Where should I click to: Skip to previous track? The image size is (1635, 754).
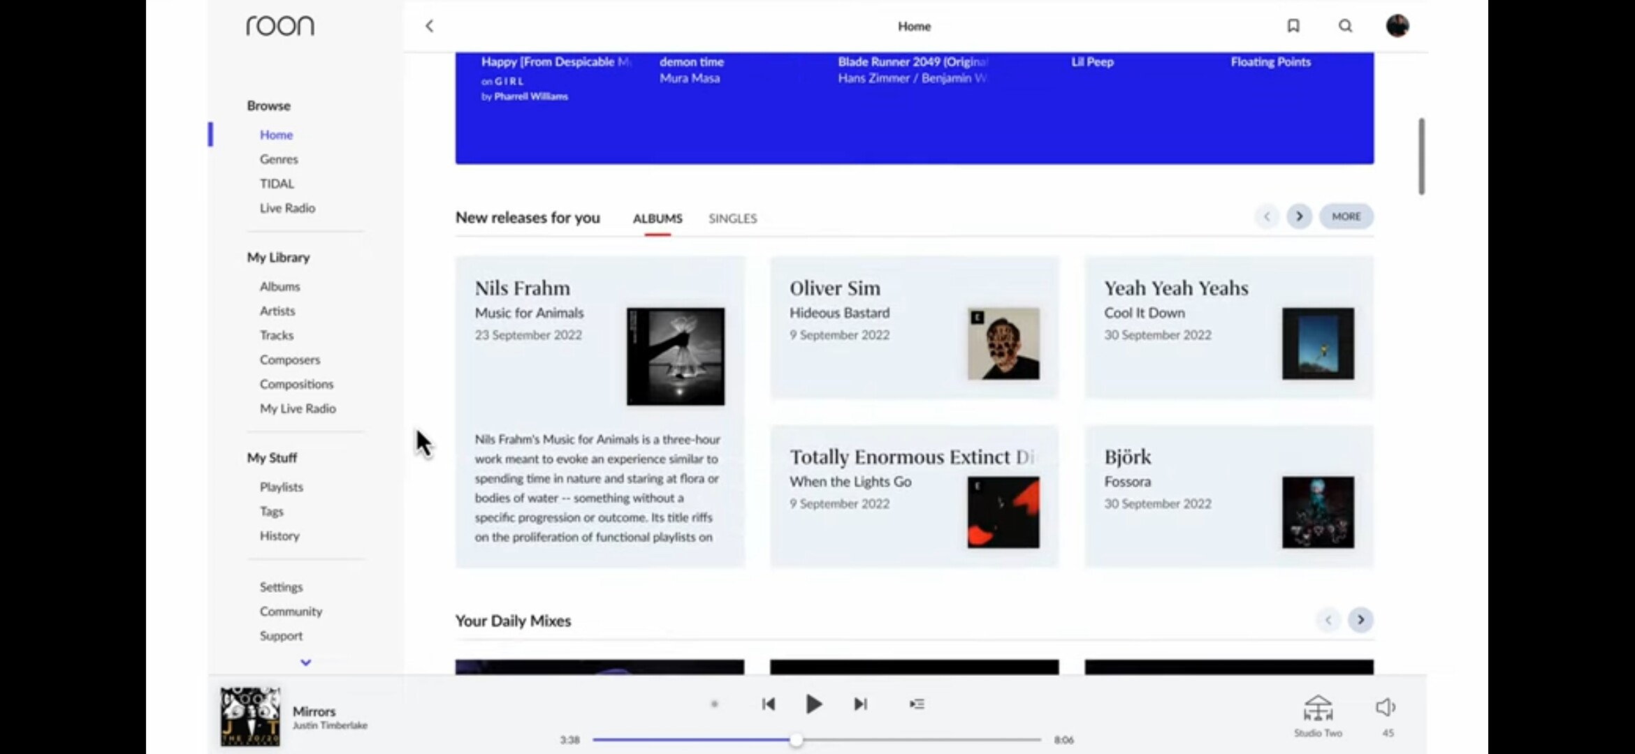coord(769,704)
